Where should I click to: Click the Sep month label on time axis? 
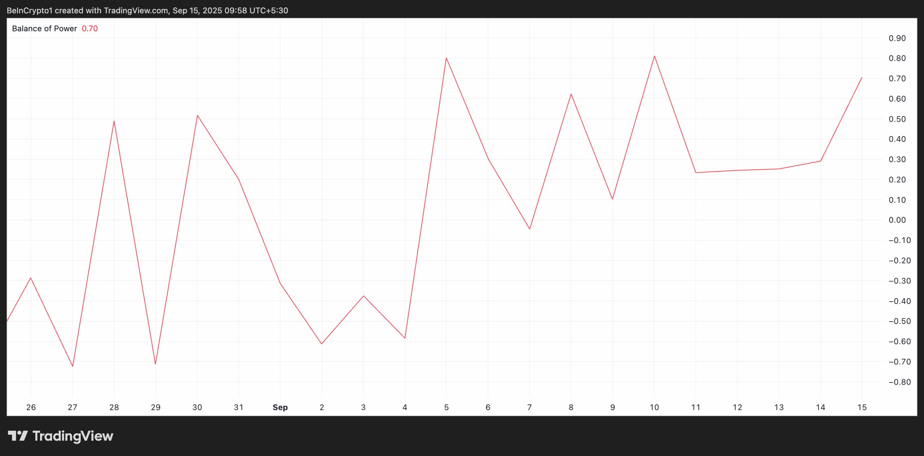click(x=280, y=407)
